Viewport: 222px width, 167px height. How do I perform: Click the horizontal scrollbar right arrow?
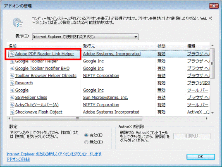pos(207,119)
